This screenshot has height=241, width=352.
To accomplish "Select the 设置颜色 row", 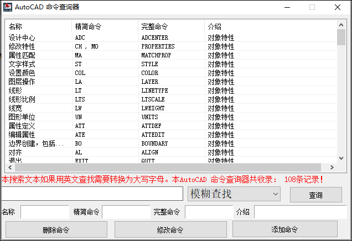I will [x=171, y=73].
